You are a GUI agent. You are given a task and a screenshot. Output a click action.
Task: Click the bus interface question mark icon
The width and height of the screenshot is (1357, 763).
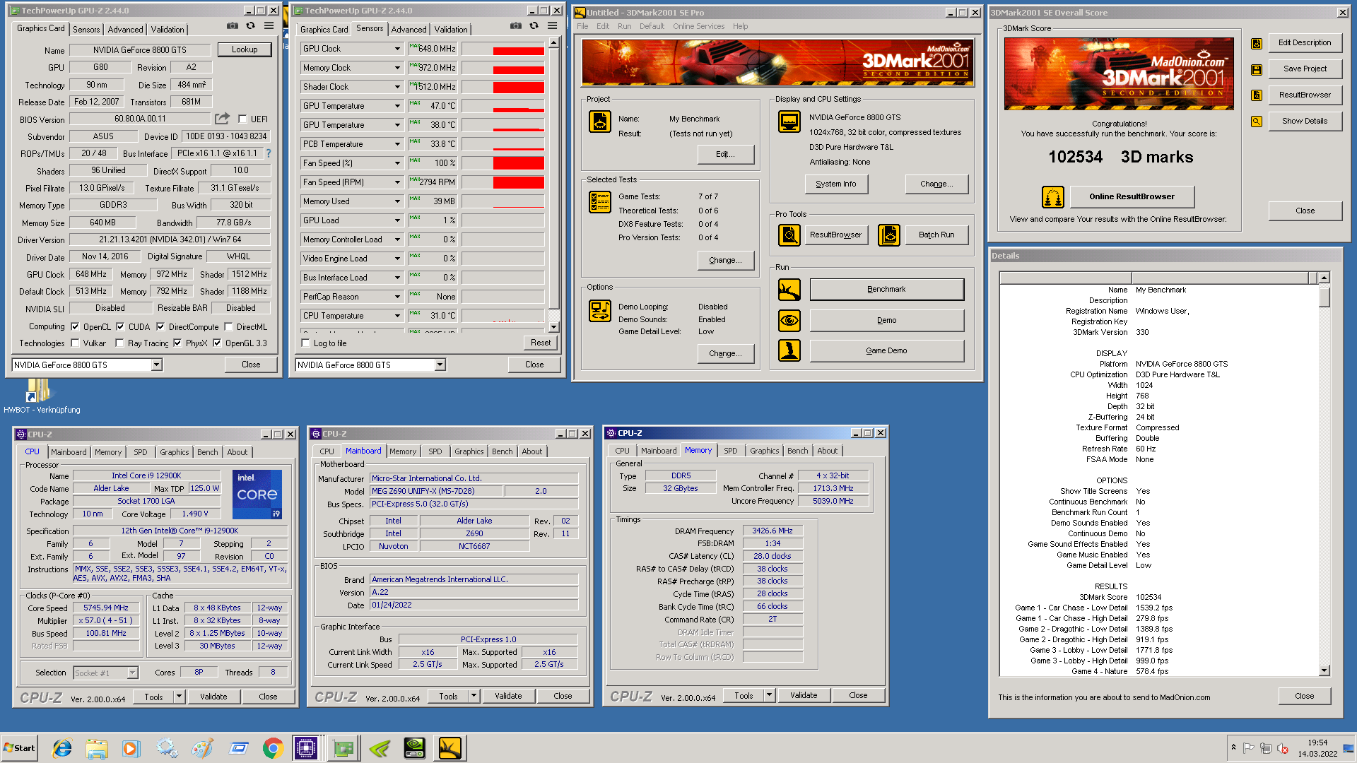click(269, 153)
